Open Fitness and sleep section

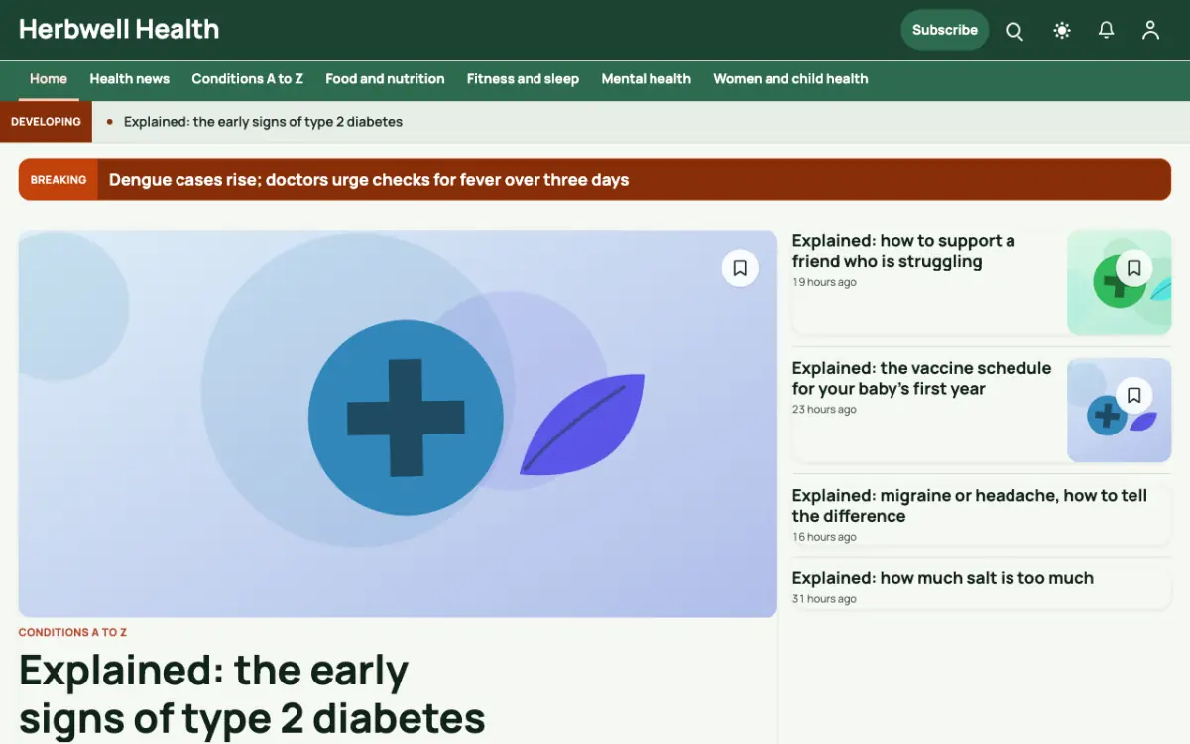point(523,79)
